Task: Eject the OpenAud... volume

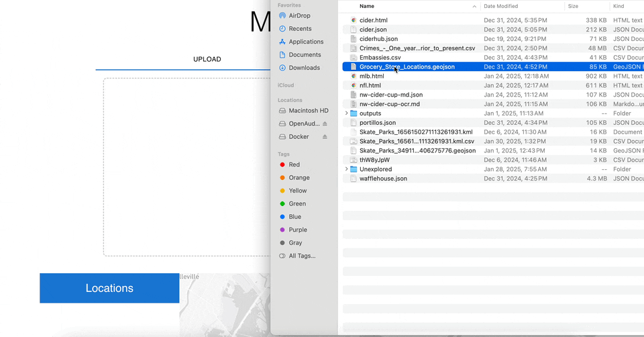Action: (x=325, y=124)
